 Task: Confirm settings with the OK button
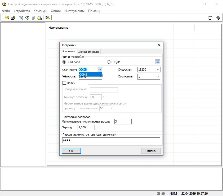(71, 151)
